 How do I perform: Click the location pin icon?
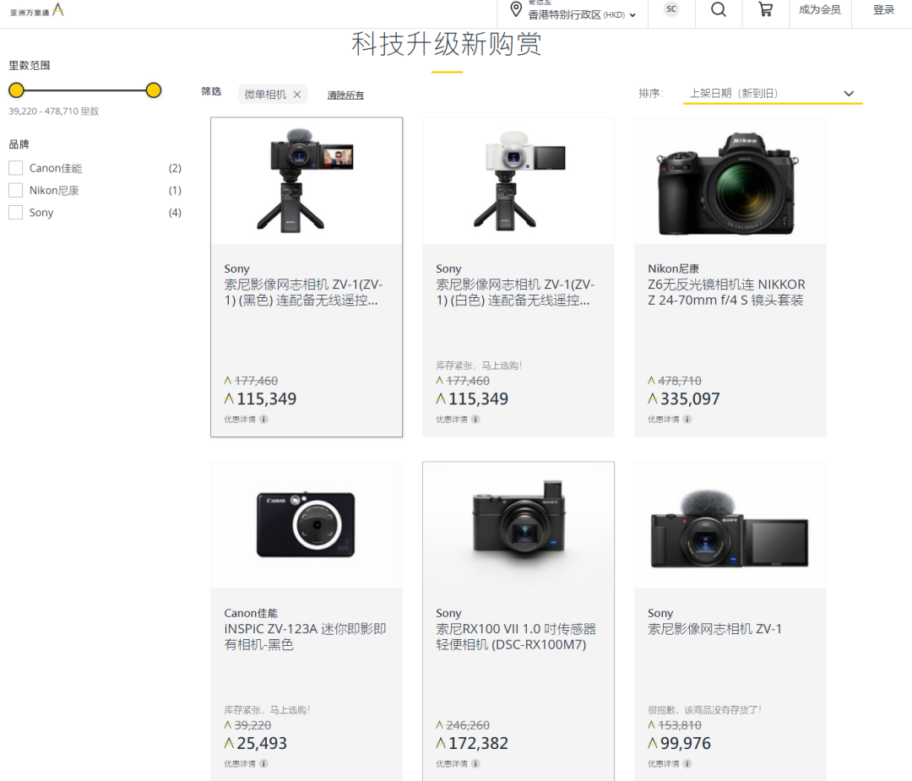point(515,9)
